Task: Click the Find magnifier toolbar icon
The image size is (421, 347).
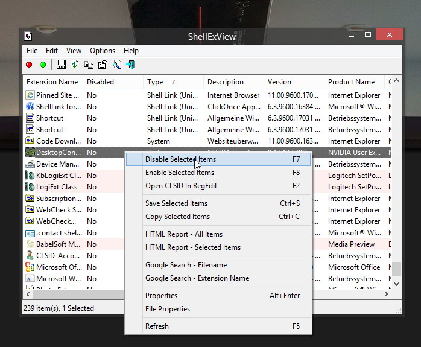Action: 117,65
